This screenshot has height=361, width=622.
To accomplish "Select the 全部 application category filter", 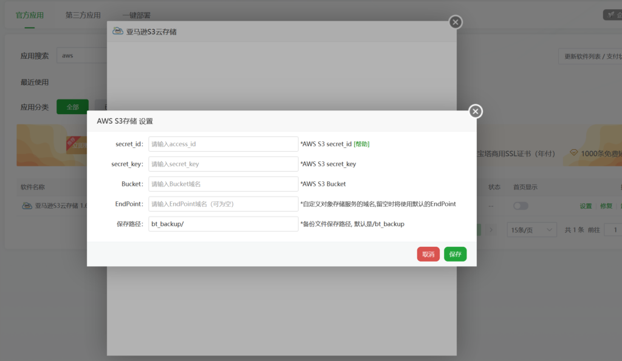I will click(x=72, y=107).
